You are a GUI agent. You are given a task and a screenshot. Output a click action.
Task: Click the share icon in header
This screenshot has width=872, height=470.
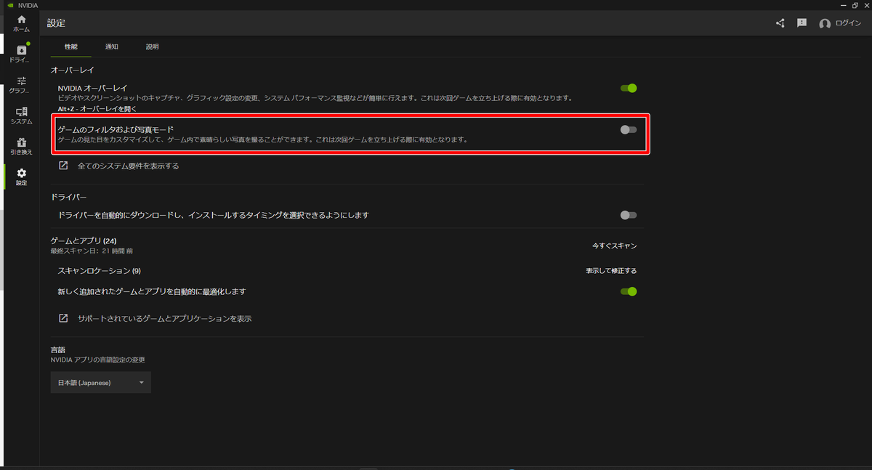click(780, 23)
